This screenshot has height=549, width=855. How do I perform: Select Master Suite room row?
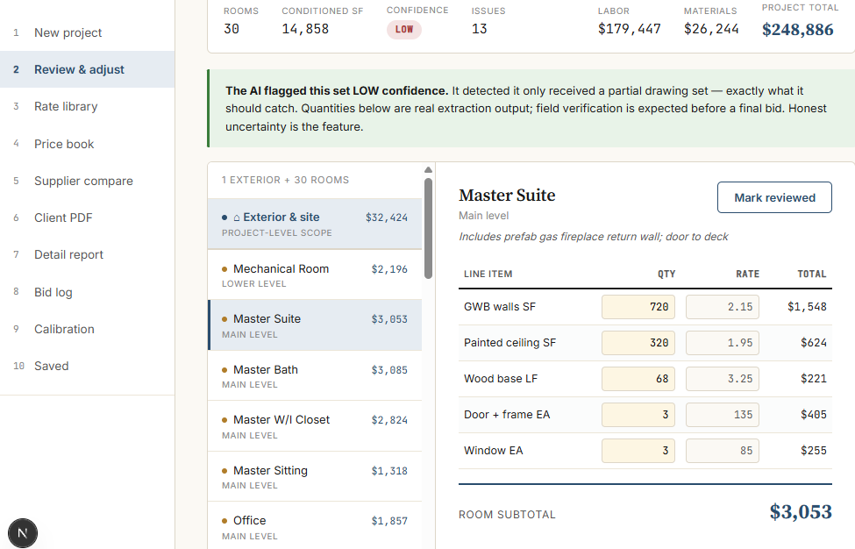[315, 325]
